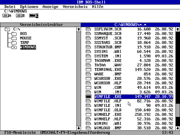The width and height of the screenshot is (180, 135).
Task: Click the WCURSOR.EXE program icon
Action: pos(88,79)
